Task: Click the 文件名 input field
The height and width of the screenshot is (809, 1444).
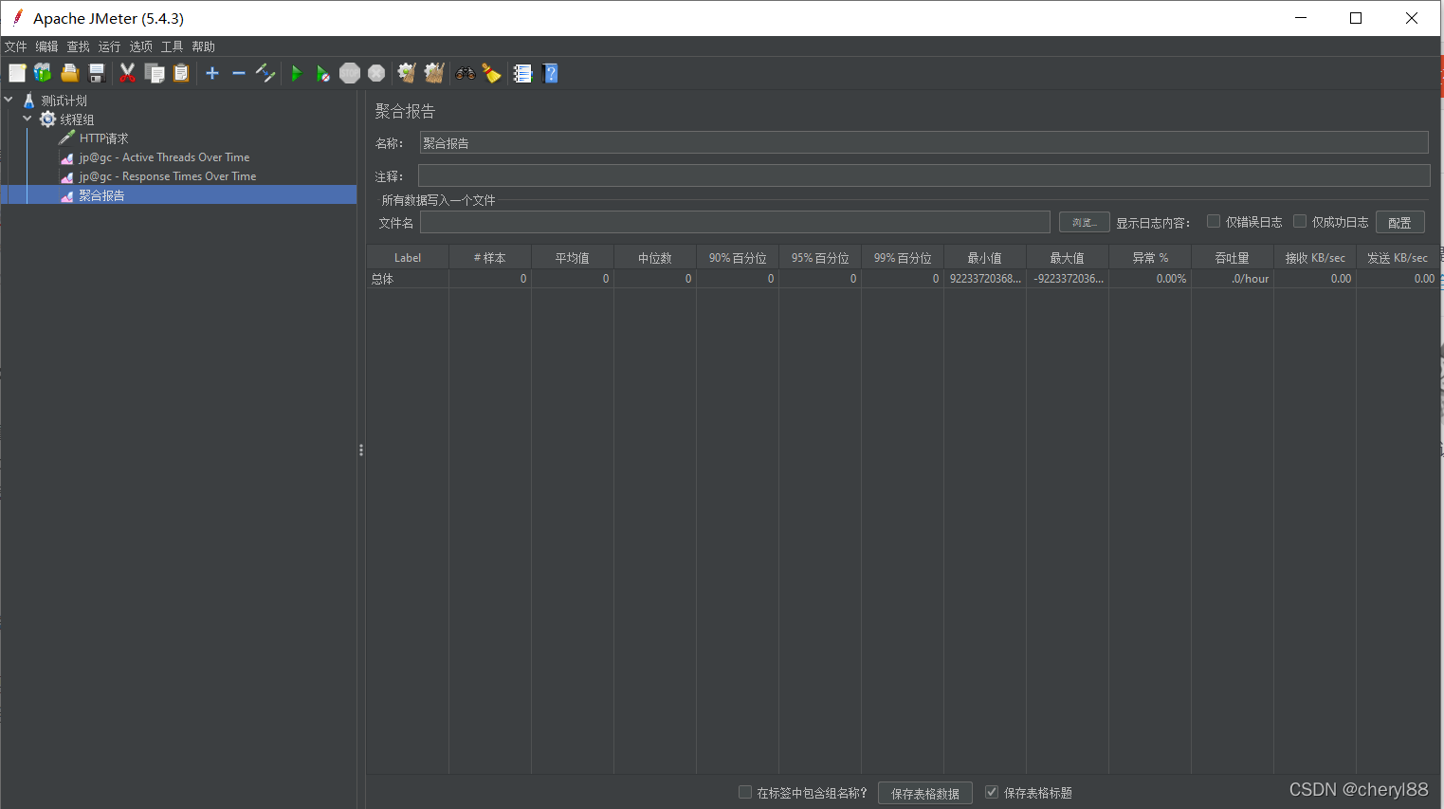Action: point(735,222)
